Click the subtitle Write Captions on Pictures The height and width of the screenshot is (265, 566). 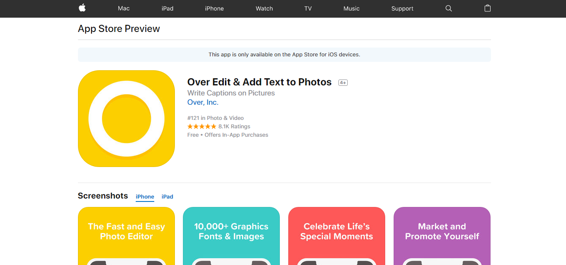(x=231, y=93)
